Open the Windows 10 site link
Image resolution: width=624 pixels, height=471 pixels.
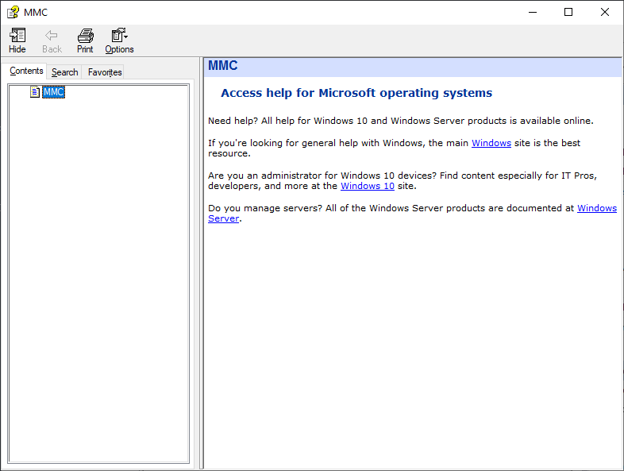(x=368, y=186)
